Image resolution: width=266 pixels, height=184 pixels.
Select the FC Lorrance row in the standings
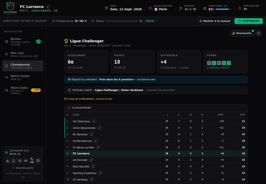click(x=156, y=153)
